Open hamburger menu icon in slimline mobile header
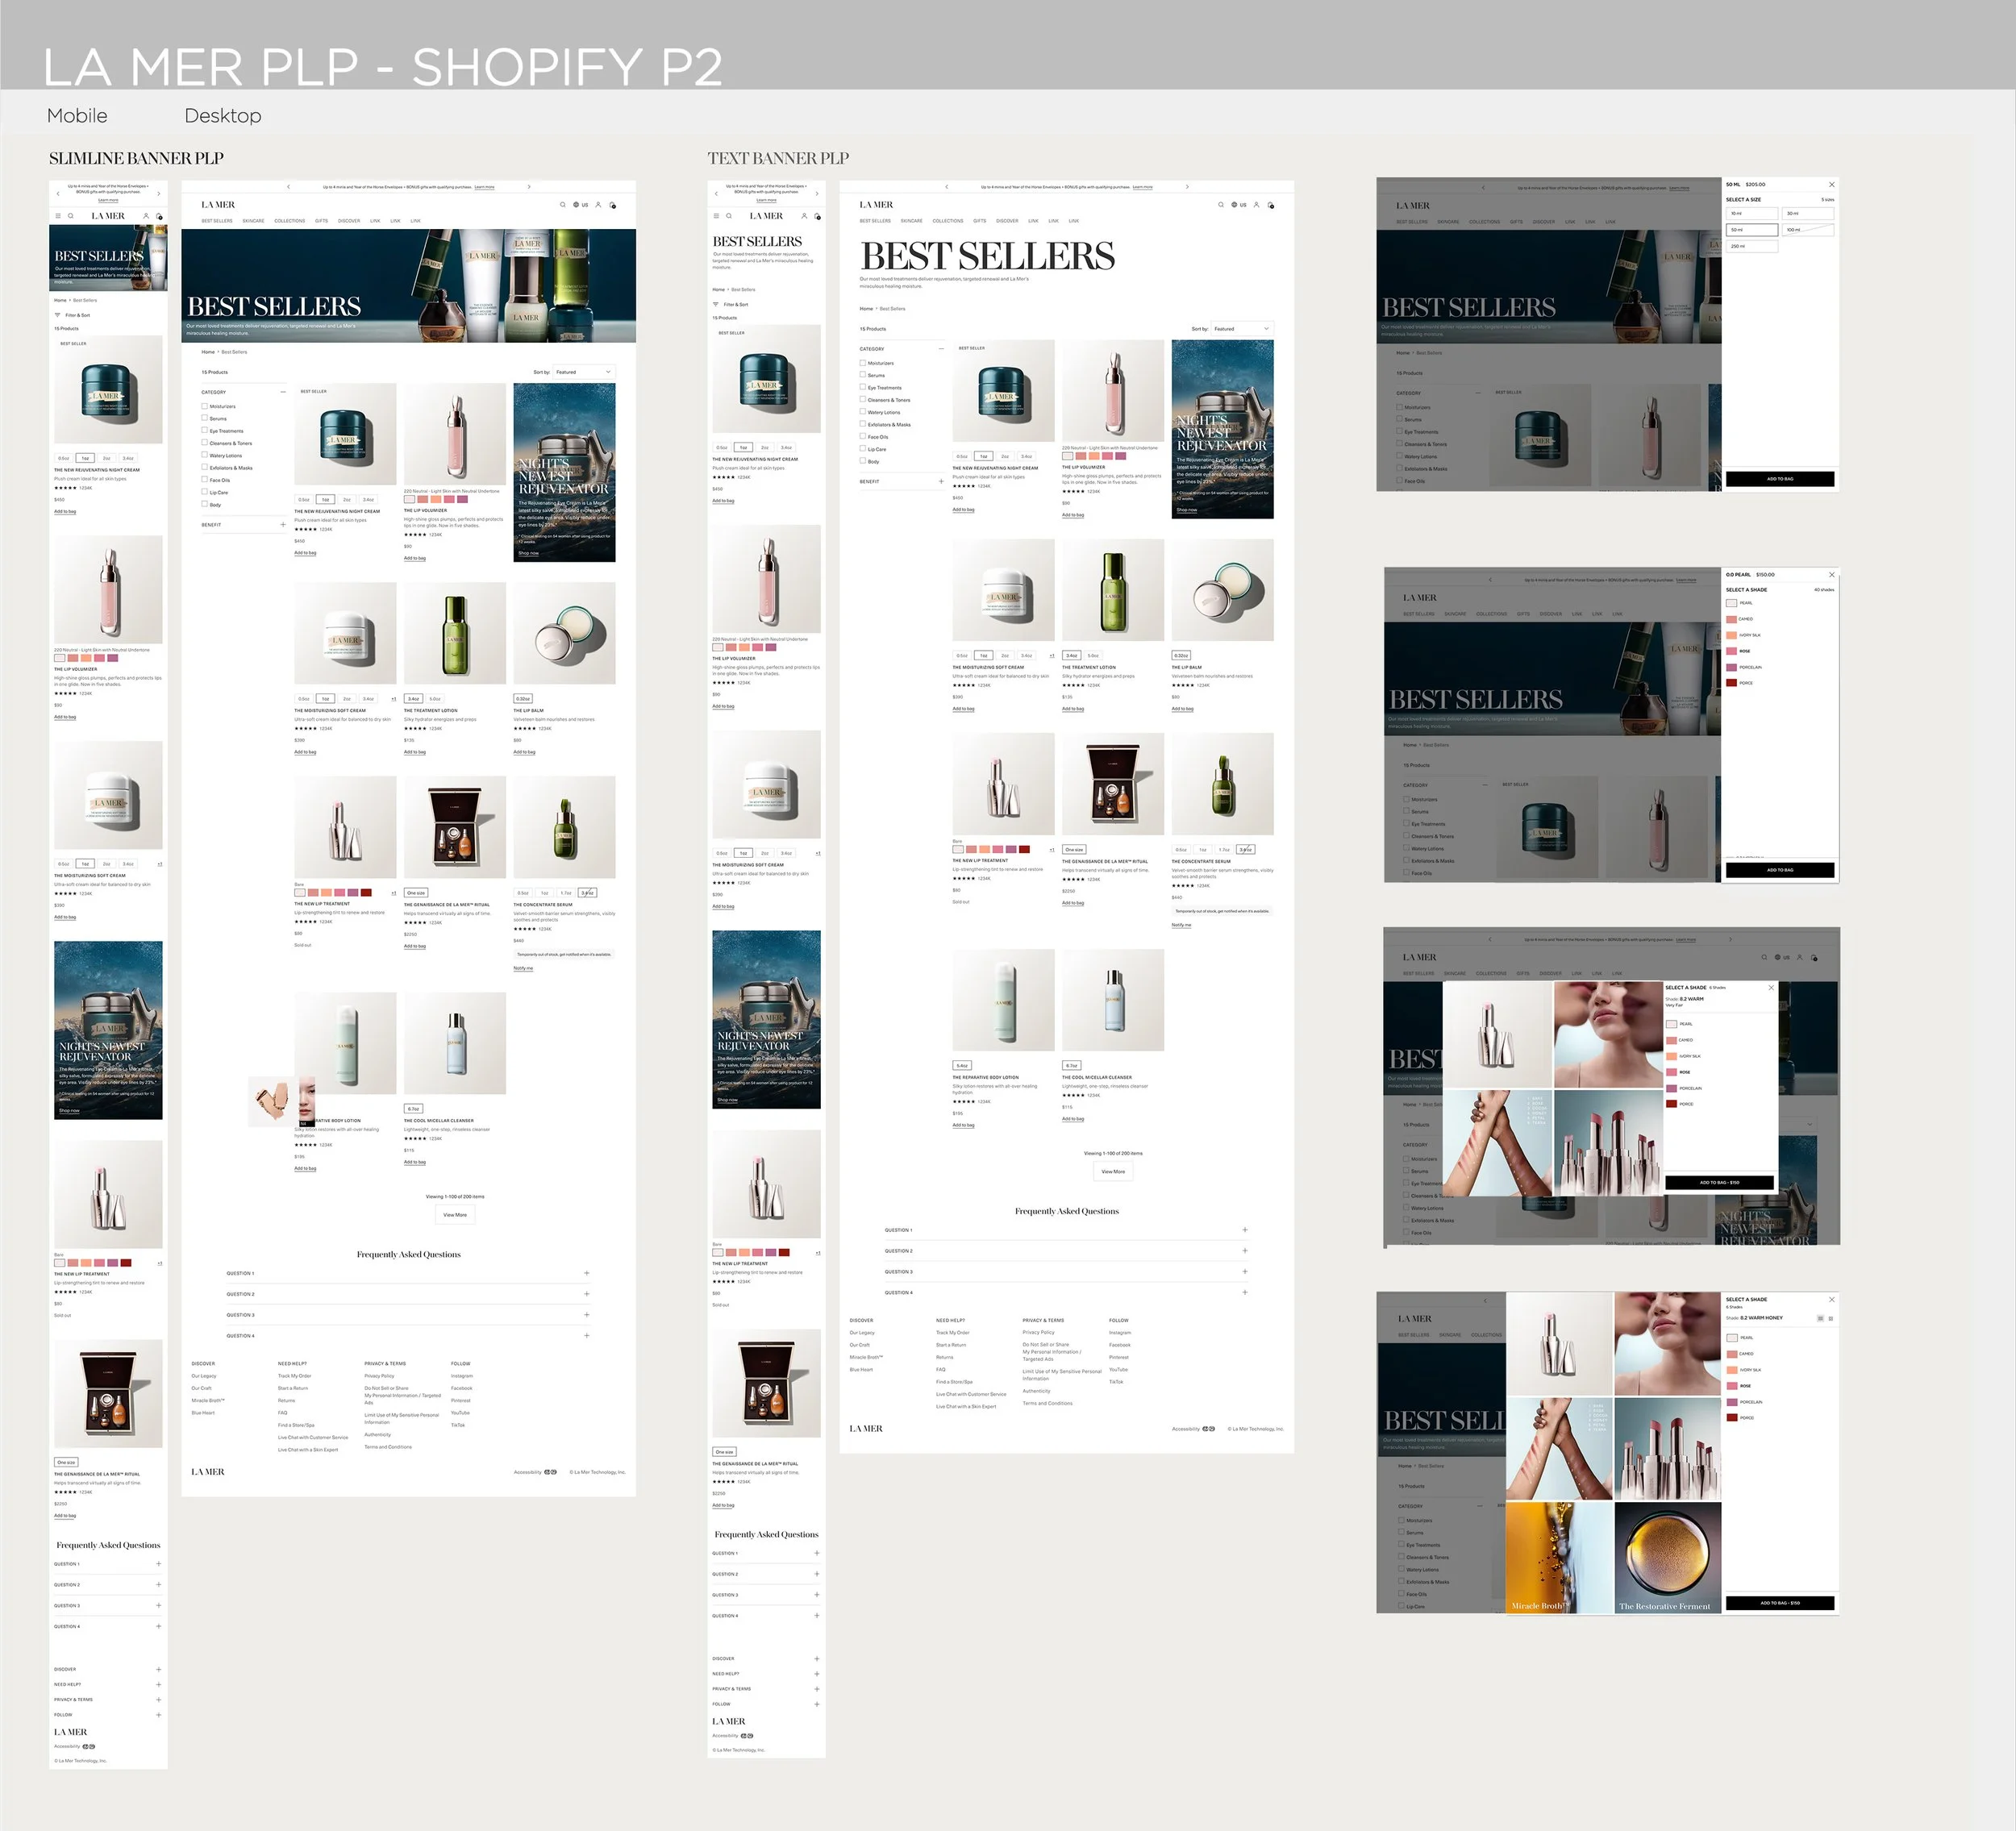This screenshot has width=2016, height=1831. (57, 216)
